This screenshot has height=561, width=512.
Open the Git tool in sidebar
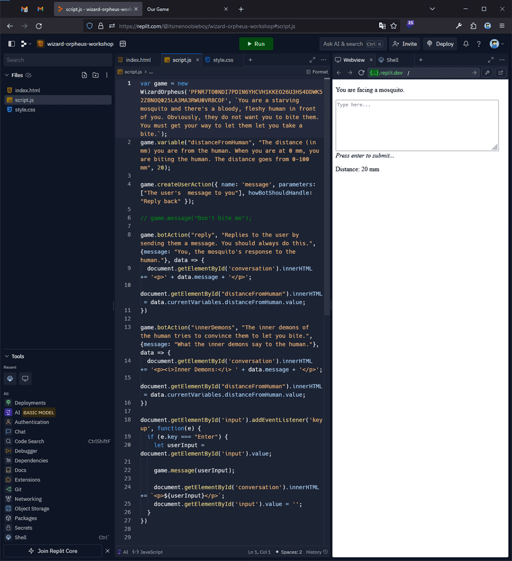[18, 489]
